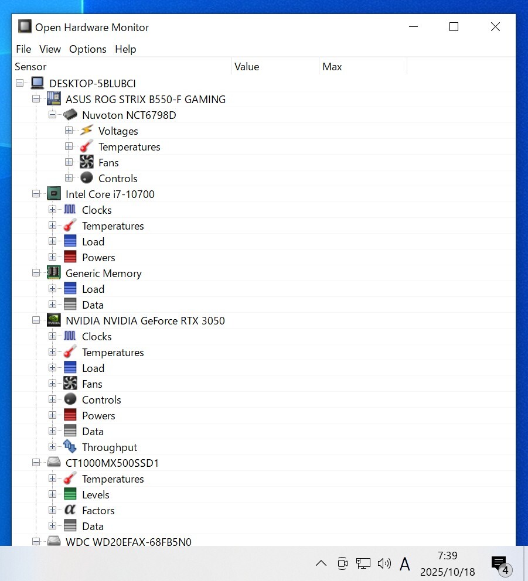This screenshot has height=581, width=528.
Task: Click the red Powers icon under NVIDIA GeForce
Action: (x=70, y=415)
